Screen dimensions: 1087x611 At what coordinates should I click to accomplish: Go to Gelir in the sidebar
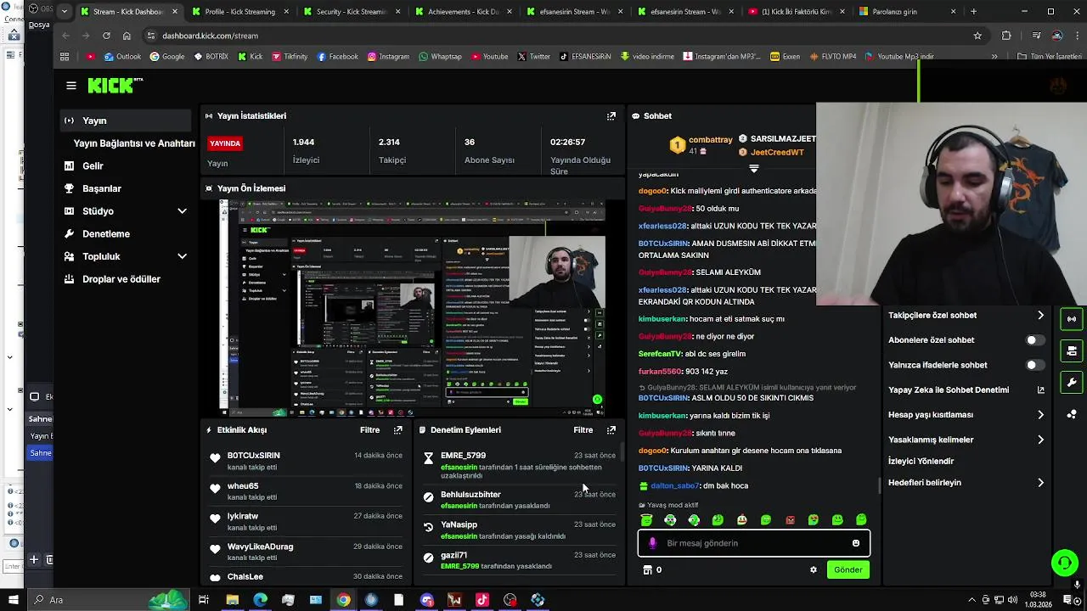click(93, 166)
